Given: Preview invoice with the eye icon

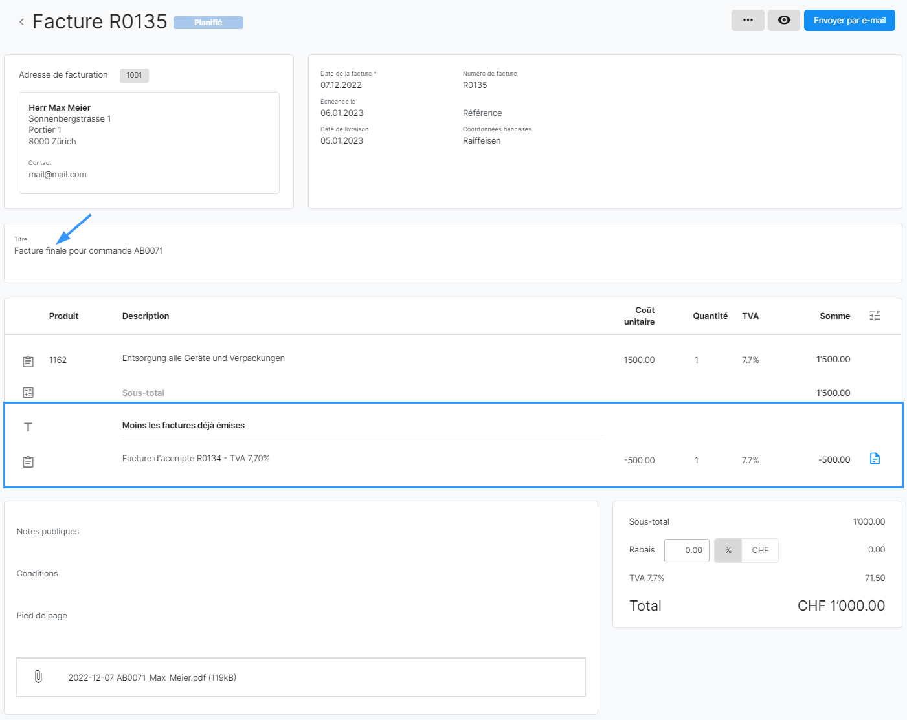Looking at the screenshot, I should (784, 20).
